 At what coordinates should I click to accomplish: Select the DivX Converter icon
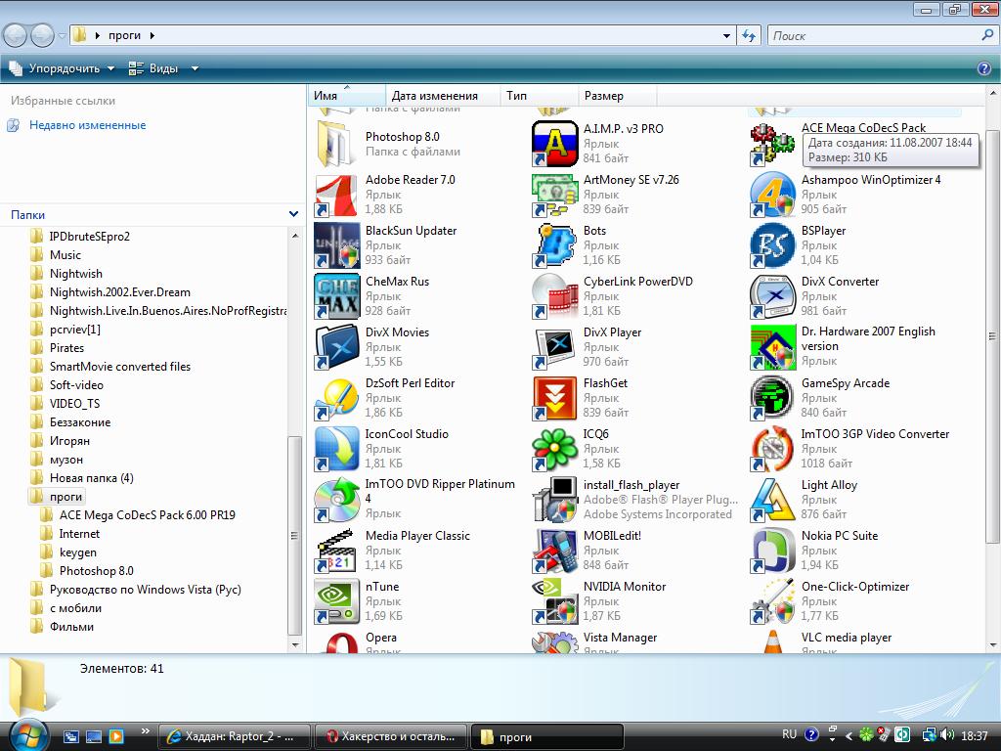(772, 296)
